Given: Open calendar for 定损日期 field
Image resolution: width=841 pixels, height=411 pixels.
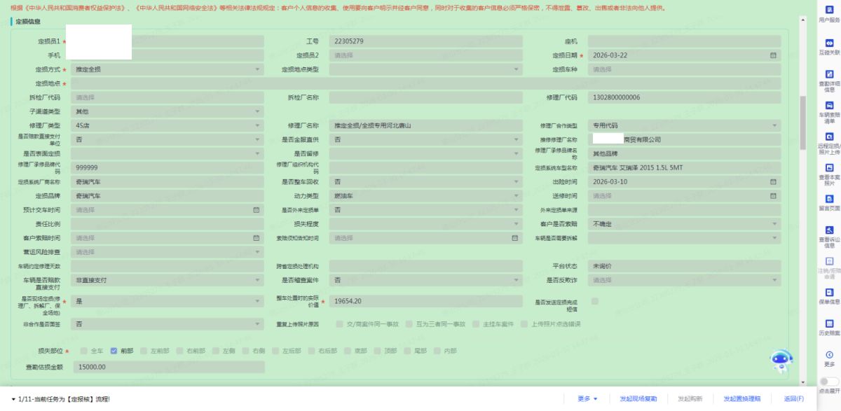Looking at the screenshot, I should click(773, 55).
